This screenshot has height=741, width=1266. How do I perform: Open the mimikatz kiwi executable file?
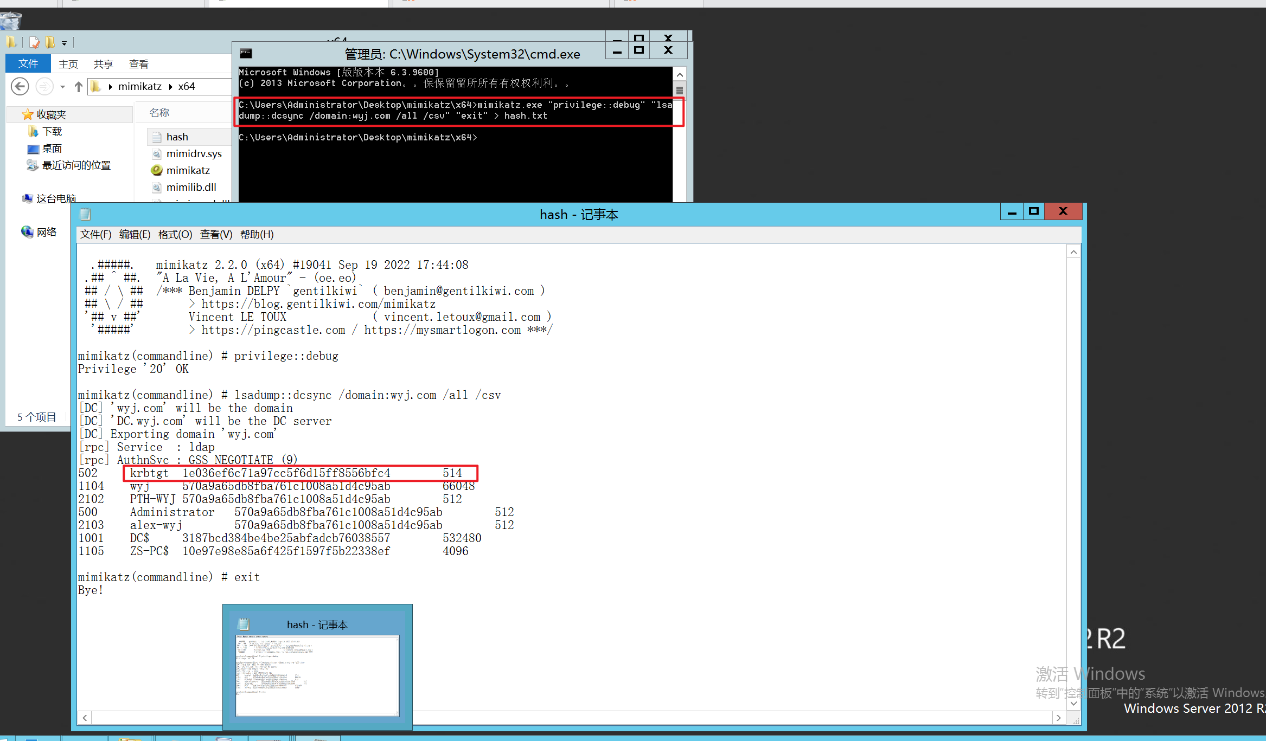point(188,170)
